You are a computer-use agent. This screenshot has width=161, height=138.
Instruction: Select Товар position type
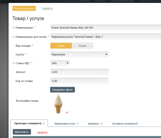coord(61,46)
